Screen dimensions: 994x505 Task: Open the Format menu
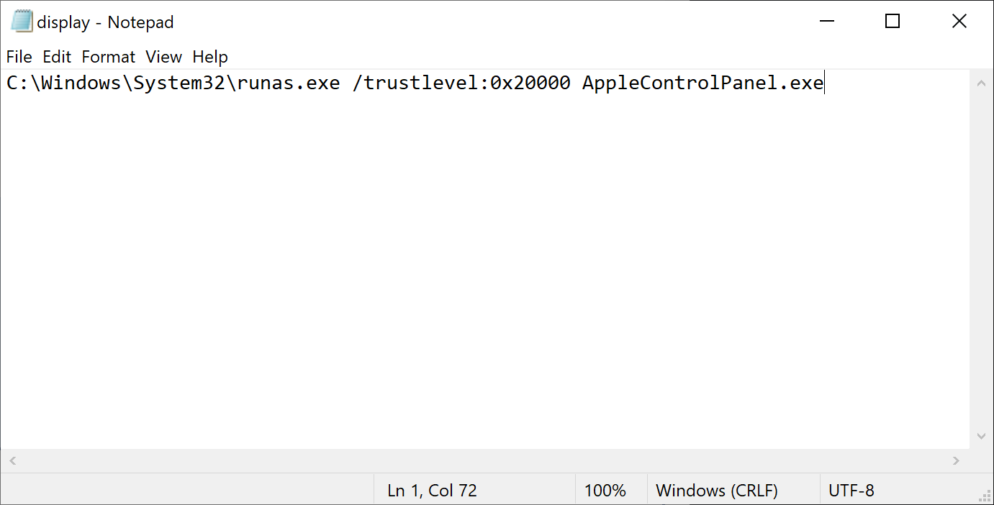108,57
